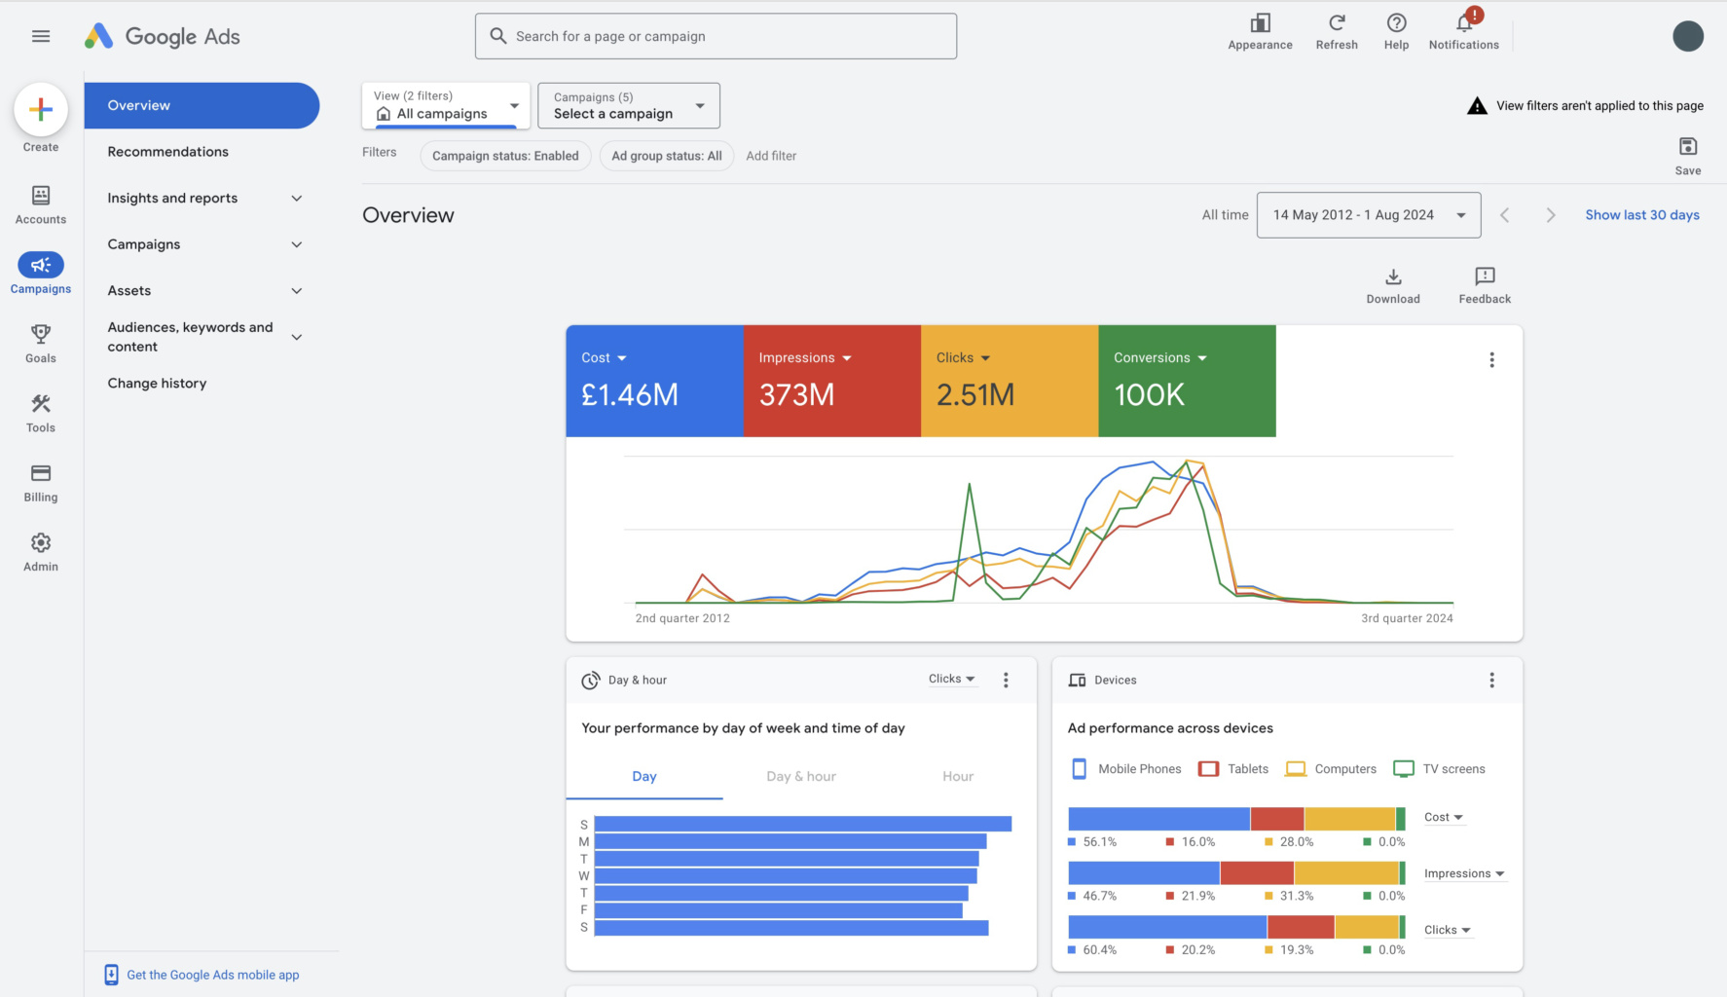Click the search for a page field

(716, 35)
